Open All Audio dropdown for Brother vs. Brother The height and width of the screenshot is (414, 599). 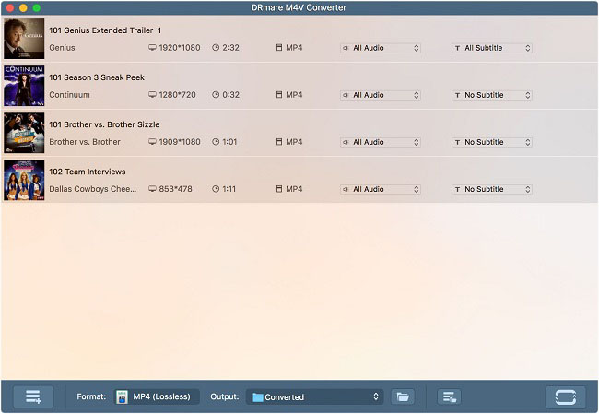(x=381, y=142)
